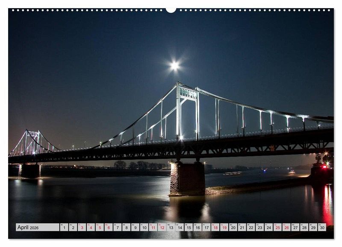Click red date 5 in calendar
The width and height of the screenshot is (342, 247).
99,227
